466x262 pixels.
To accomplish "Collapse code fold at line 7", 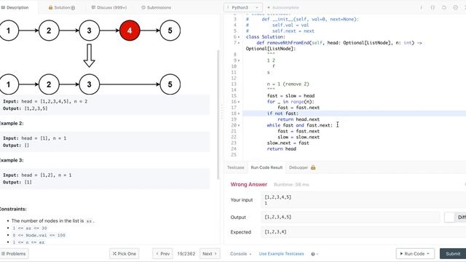I will tap(239, 43).
